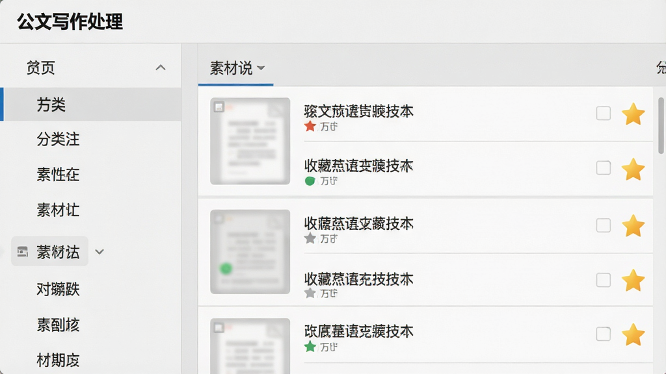Toggle gold star on first list row
This screenshot has height=374, width=666.
point(633,114)
